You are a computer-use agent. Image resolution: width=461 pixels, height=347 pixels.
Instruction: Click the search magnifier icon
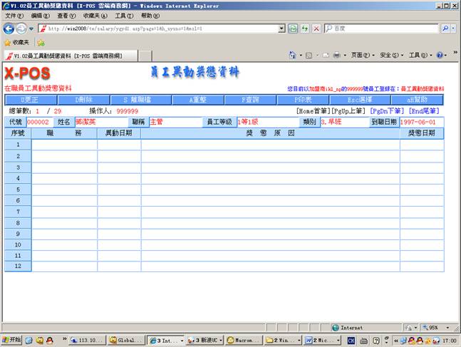(x=445, y=29)
